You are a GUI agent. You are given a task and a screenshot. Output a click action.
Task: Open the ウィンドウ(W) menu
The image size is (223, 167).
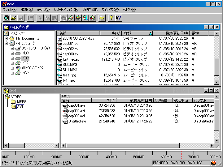pyautogui.click(x=110, y=10)
